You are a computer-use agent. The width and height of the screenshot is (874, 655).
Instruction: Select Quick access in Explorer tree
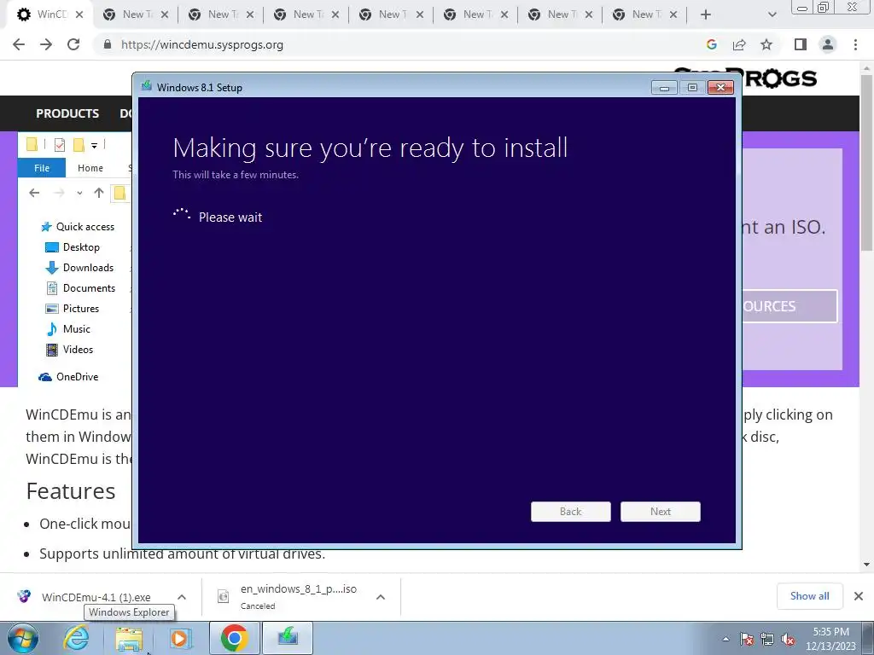click(78, 227)
